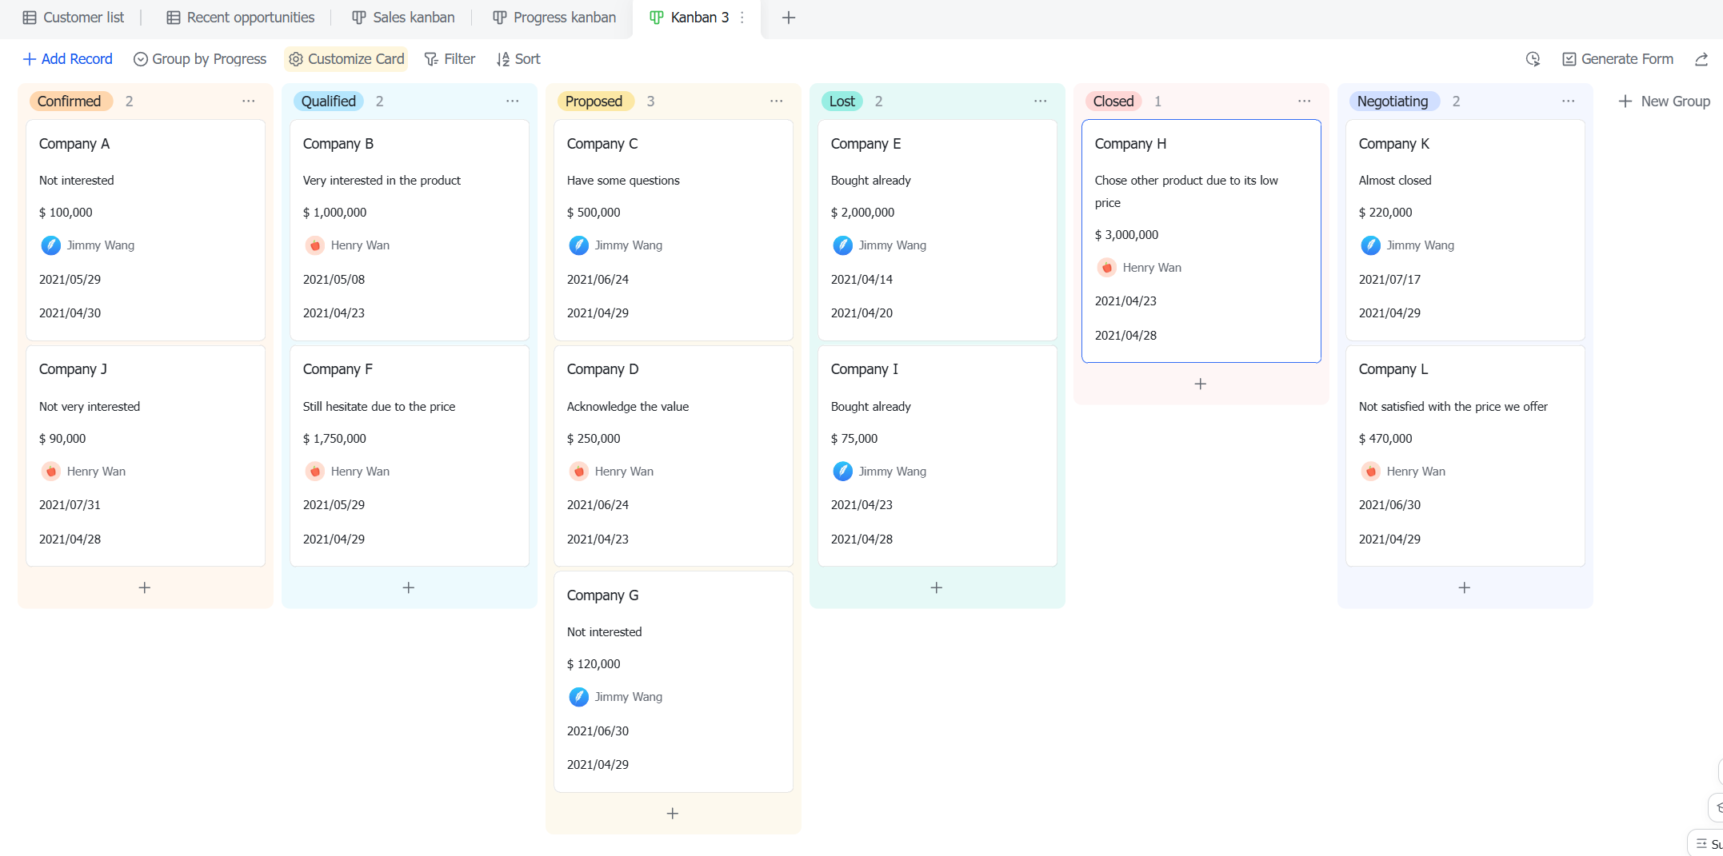
Task: Click date 2021/07/31 on Company J
Action: pos(70,505)
